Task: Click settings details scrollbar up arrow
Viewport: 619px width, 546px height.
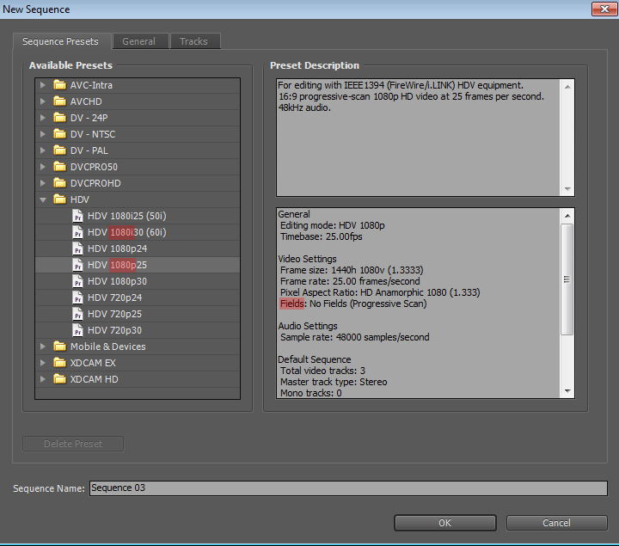Action: 567,216
